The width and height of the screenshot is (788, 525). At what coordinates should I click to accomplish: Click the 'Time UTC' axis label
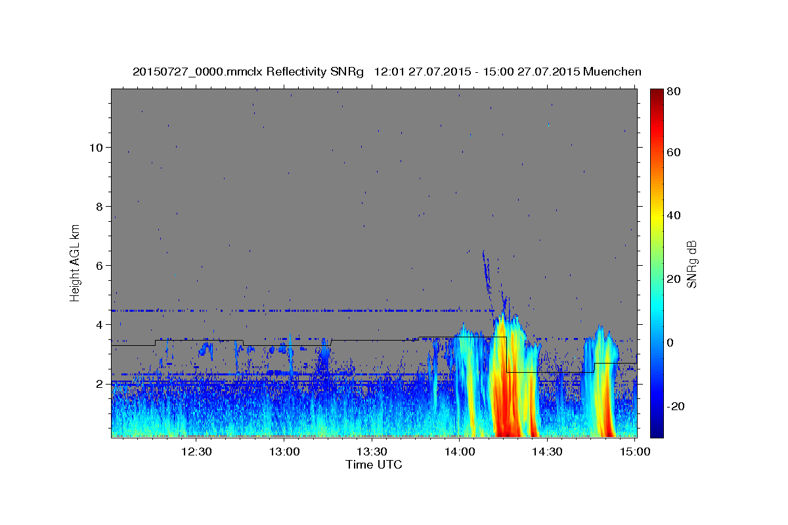(x=374, y=465)
